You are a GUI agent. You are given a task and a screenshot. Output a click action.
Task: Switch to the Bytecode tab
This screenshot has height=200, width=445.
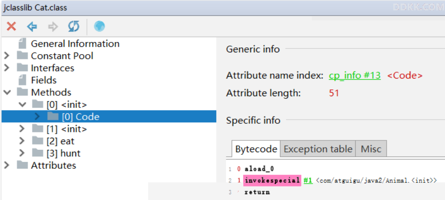click(x=256, y=149)
